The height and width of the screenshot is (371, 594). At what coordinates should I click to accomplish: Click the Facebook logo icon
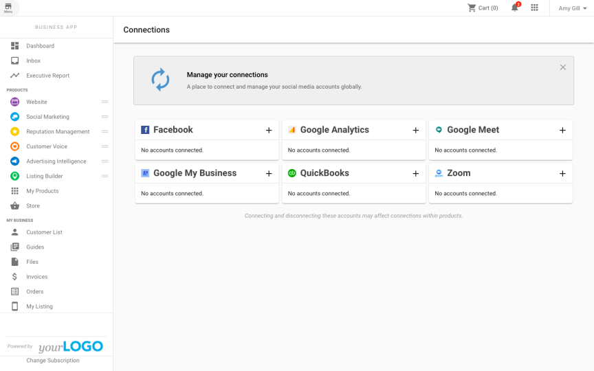pyautogui.click(x=145, y=130)
